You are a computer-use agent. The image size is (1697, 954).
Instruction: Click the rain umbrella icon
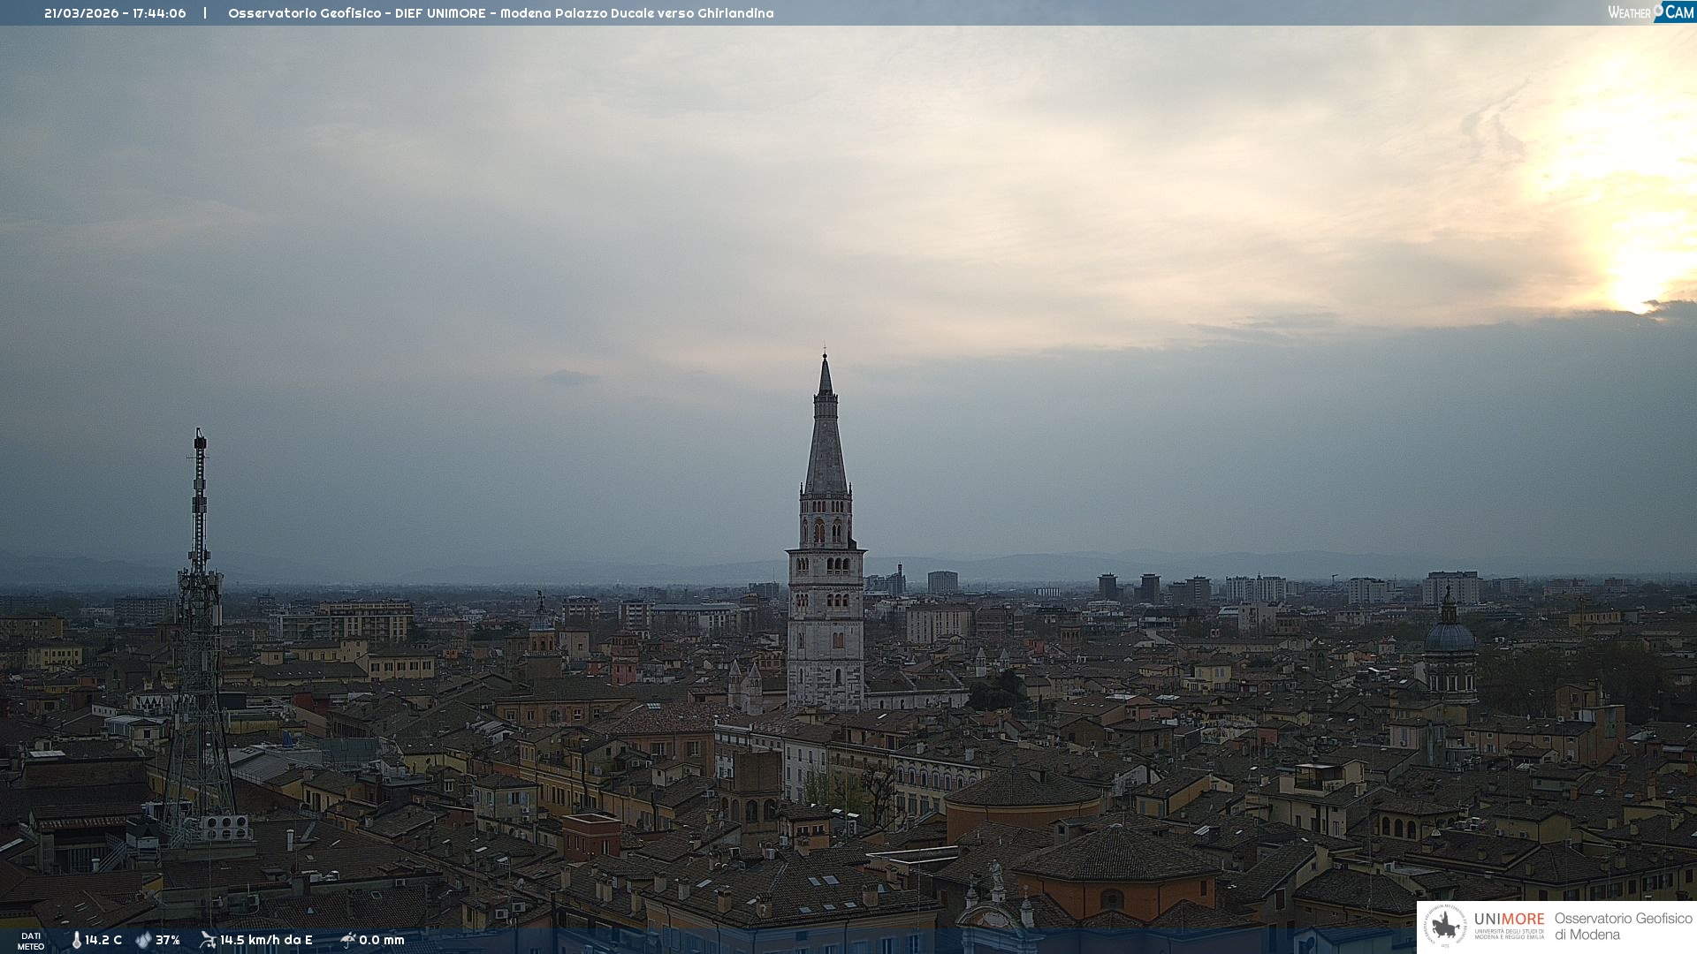(x=347, y=940)
